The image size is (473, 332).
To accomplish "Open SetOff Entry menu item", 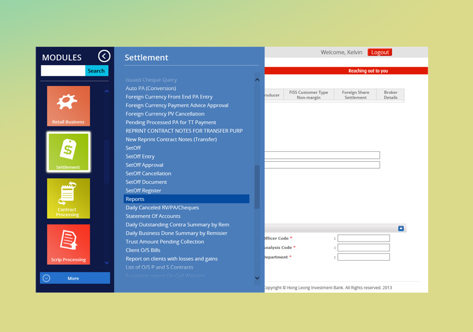I will click(140, 157).
